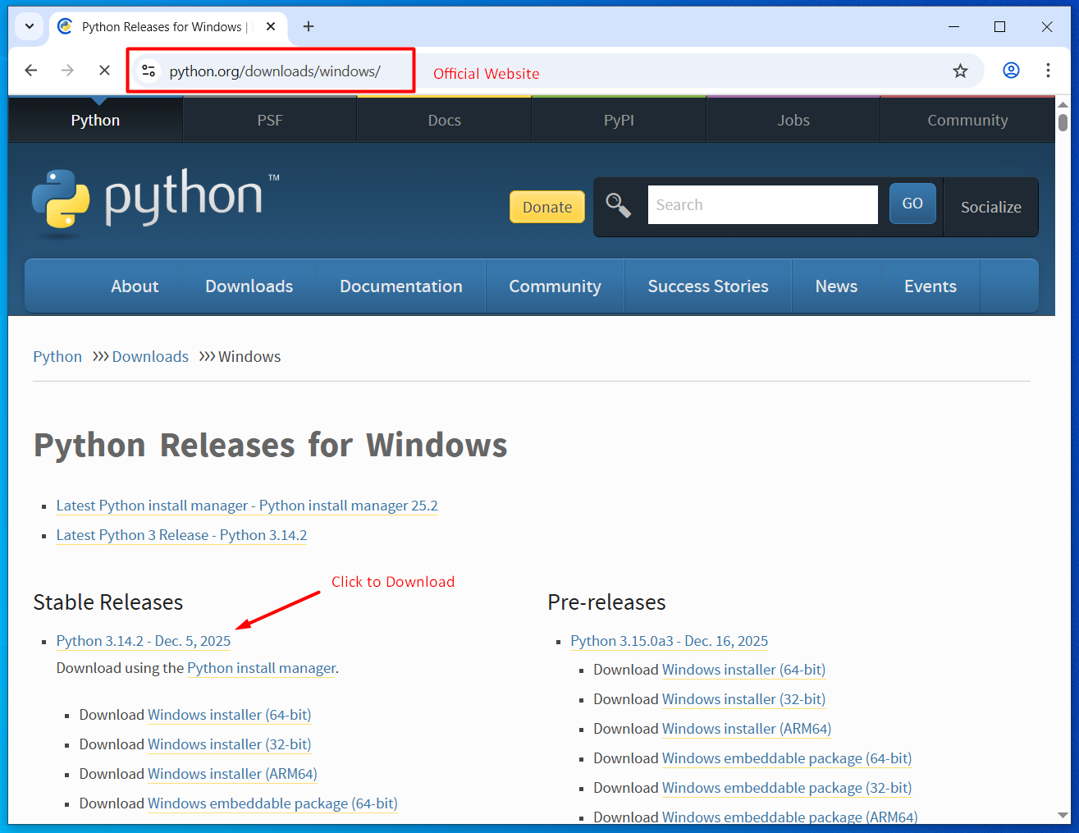1079x833 pixels.
Task: Click the page scrollbar thumb
Action: coord(1063,122)
